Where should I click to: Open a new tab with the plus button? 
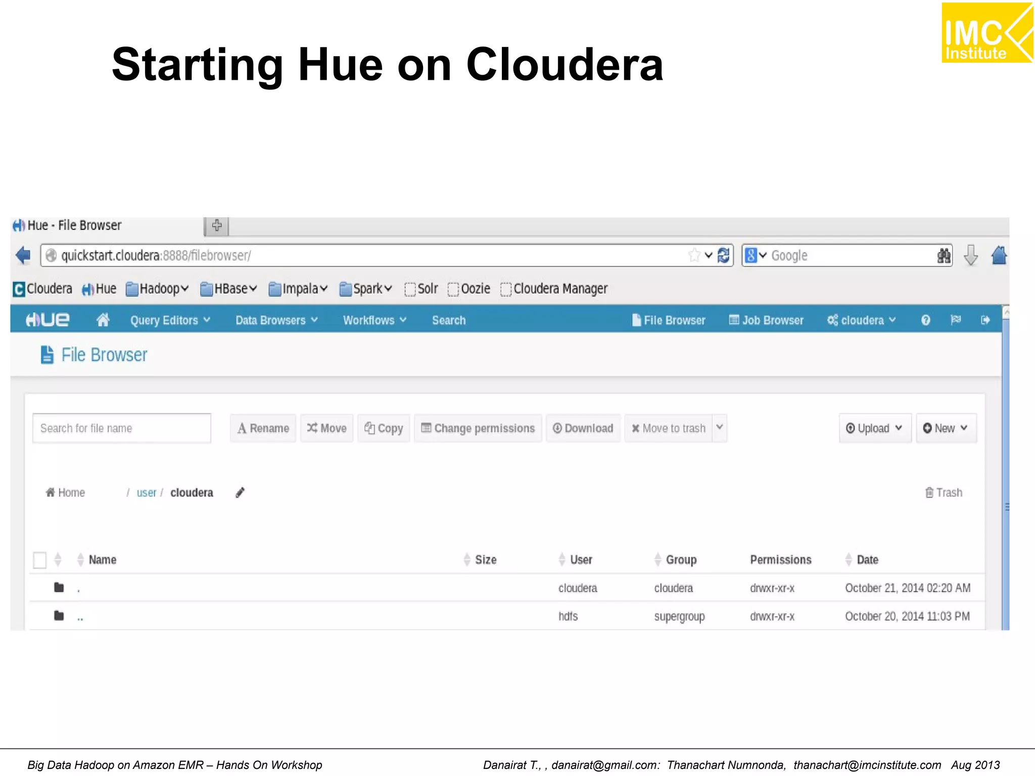click(x=217, y=225)
